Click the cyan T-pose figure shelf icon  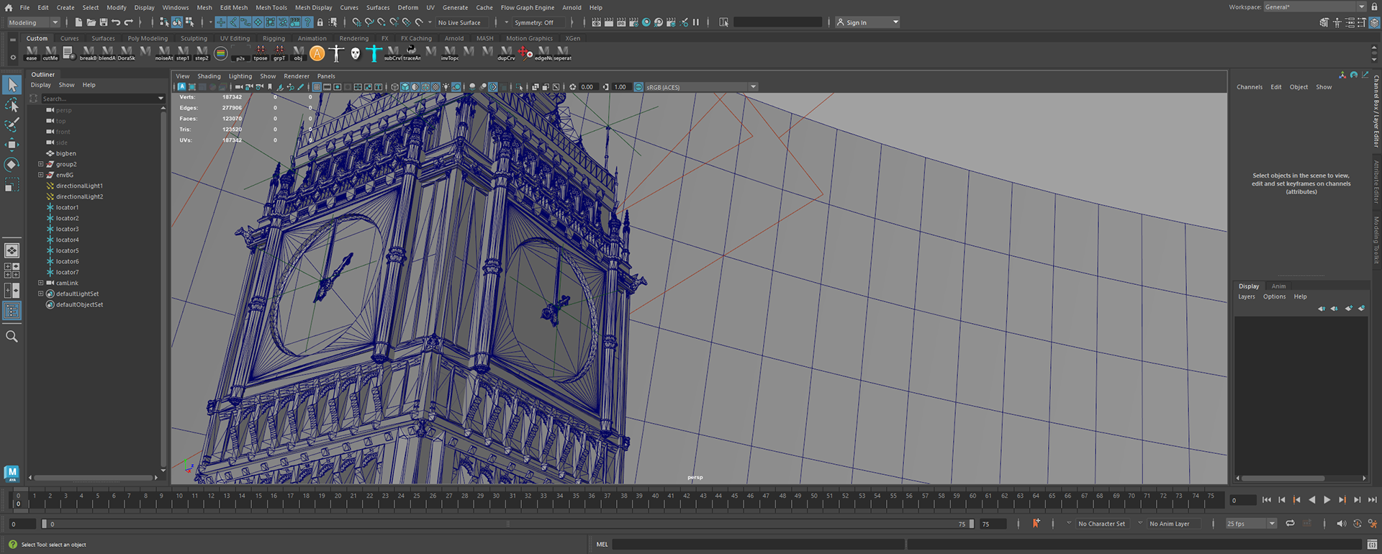point(374,53)
